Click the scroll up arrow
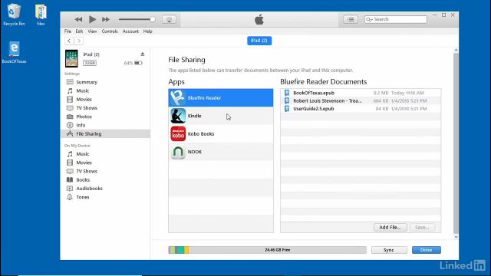The width and height of the screenshot is (491, 276). click(456, 50)
